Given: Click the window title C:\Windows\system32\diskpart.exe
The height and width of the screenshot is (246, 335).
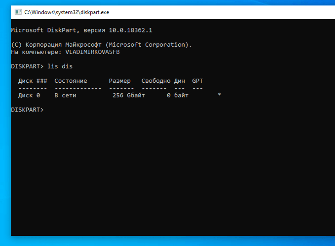Looking at the screenshot, I should pos(66,12).
